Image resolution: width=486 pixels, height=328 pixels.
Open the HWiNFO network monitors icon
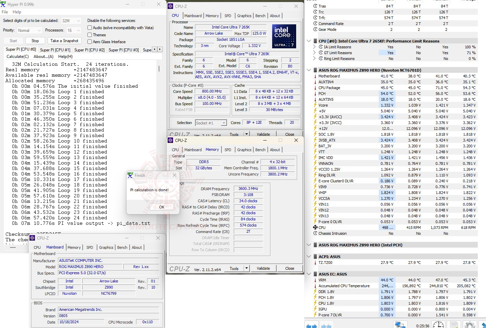[400, 325]
